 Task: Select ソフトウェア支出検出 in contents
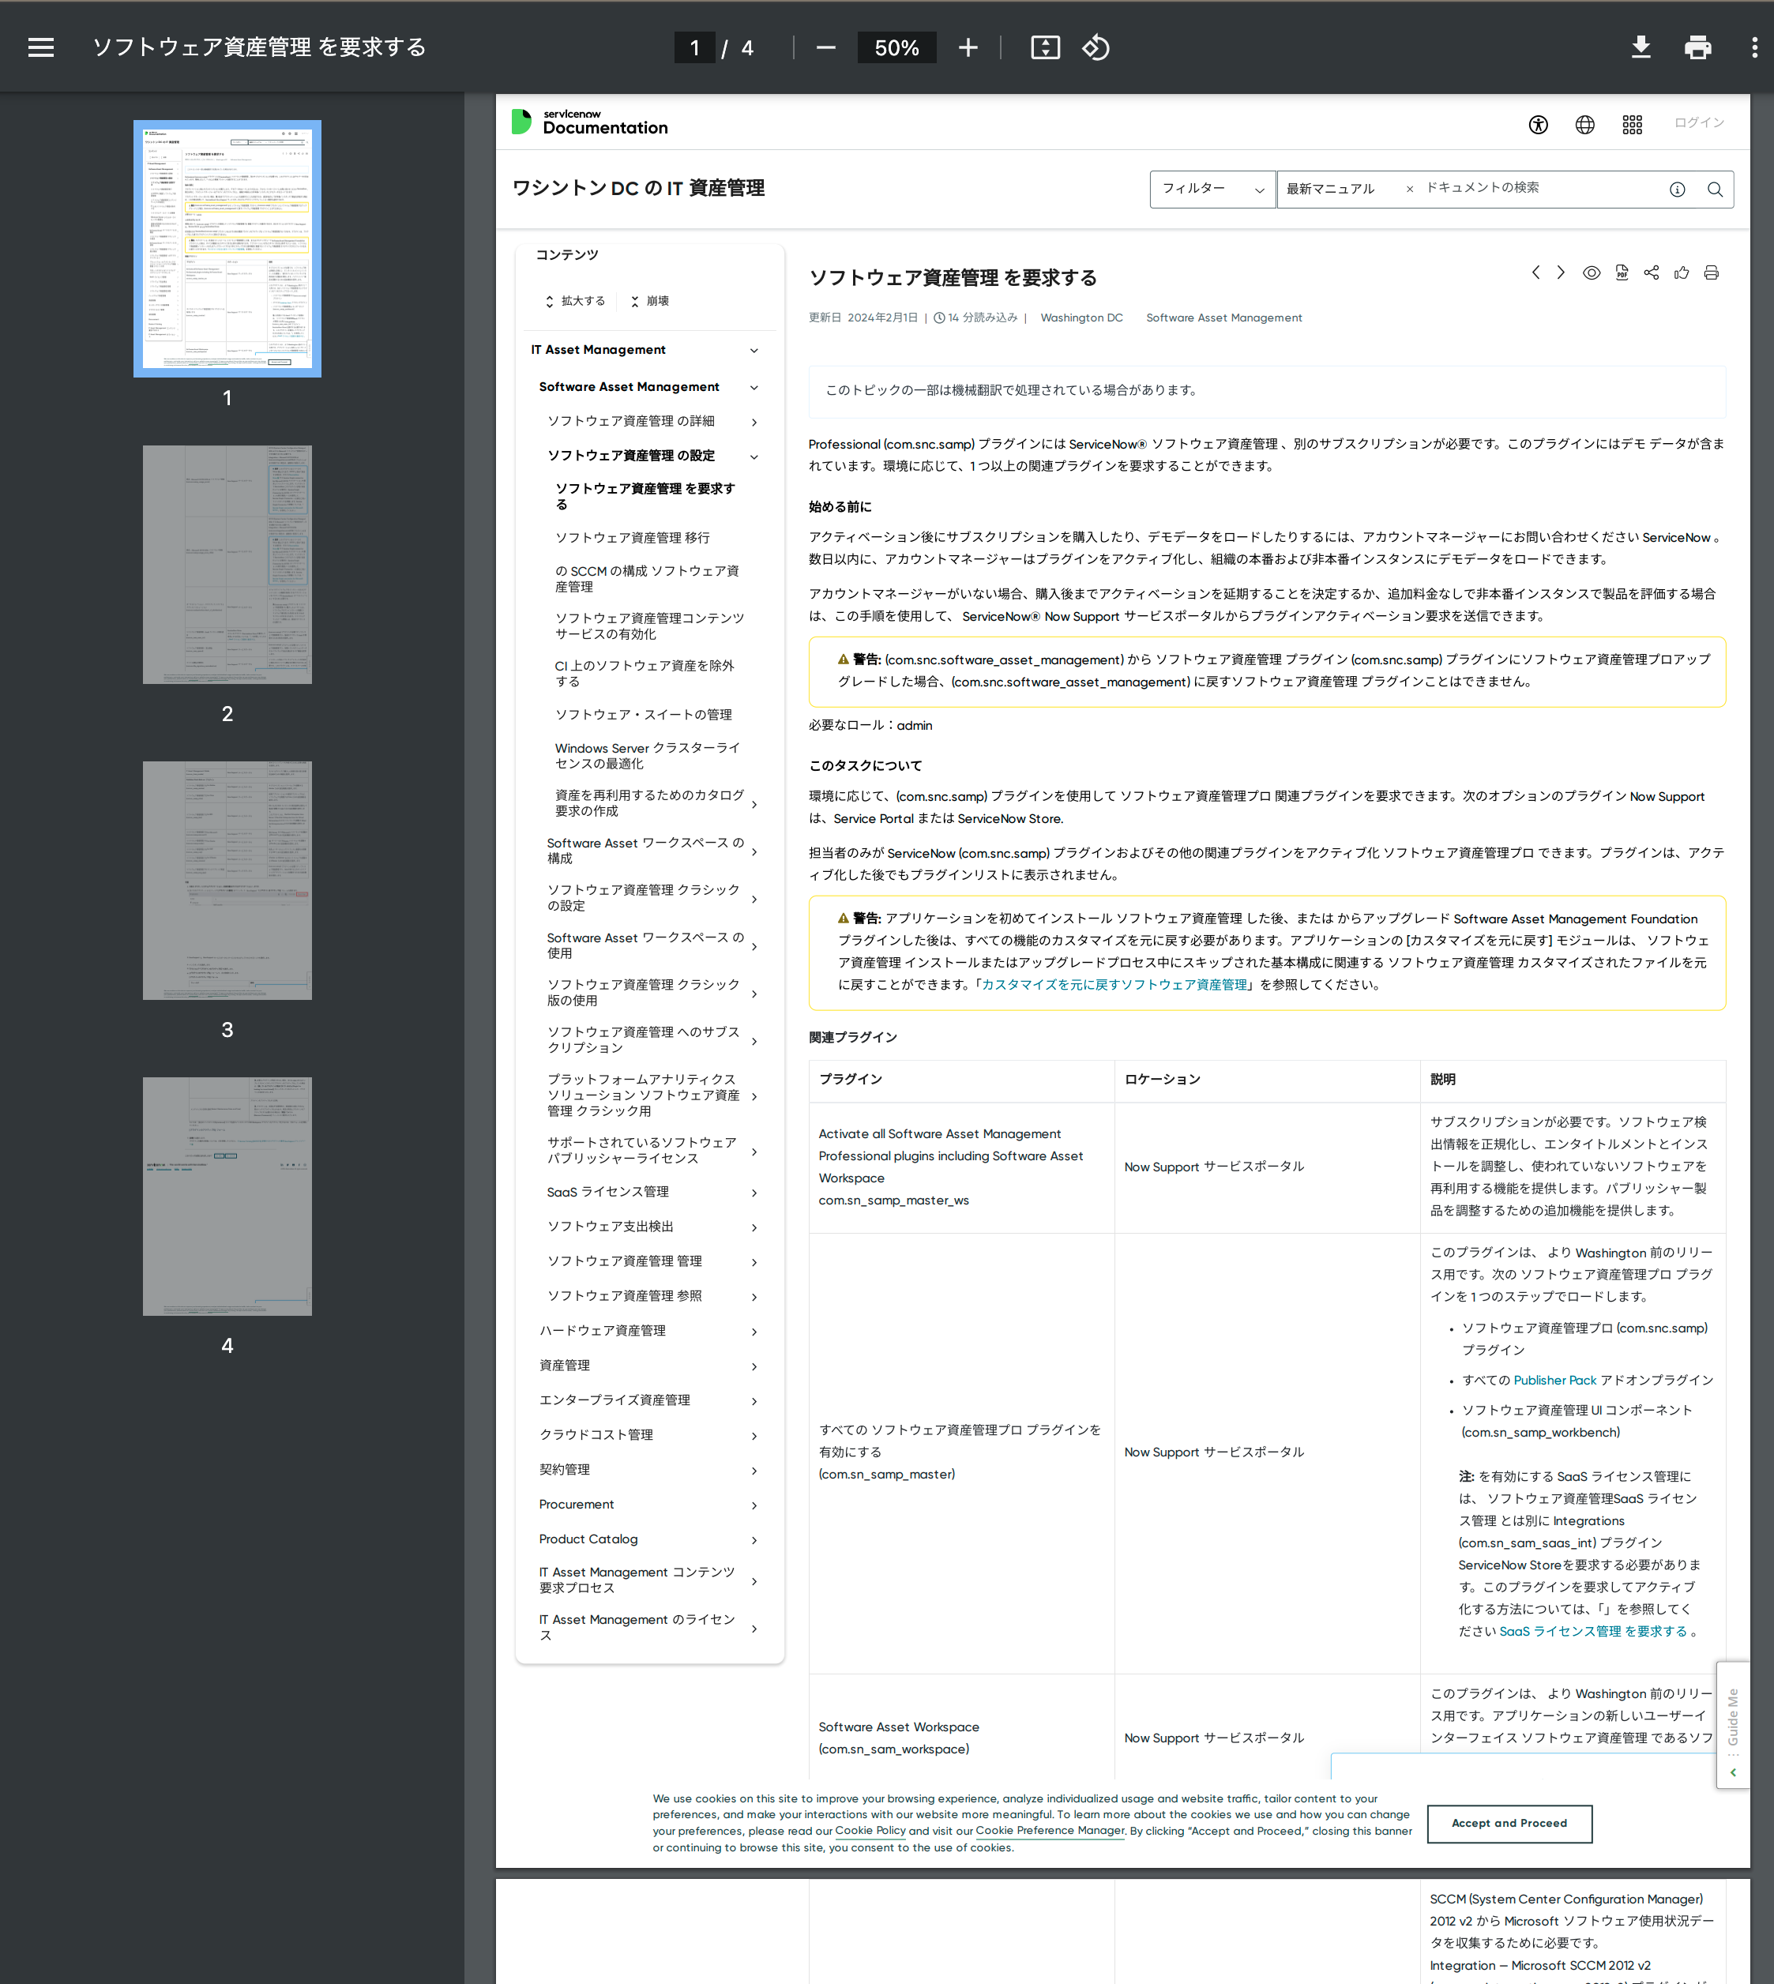coord(611,1226)
